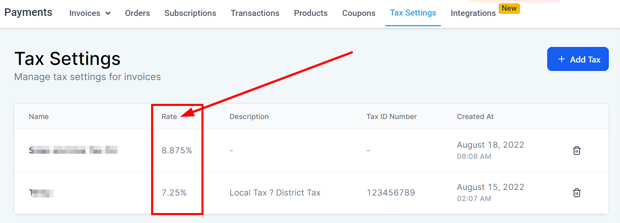Click the Payments heading
620x223 pixels.
click(x=28, y=12)
